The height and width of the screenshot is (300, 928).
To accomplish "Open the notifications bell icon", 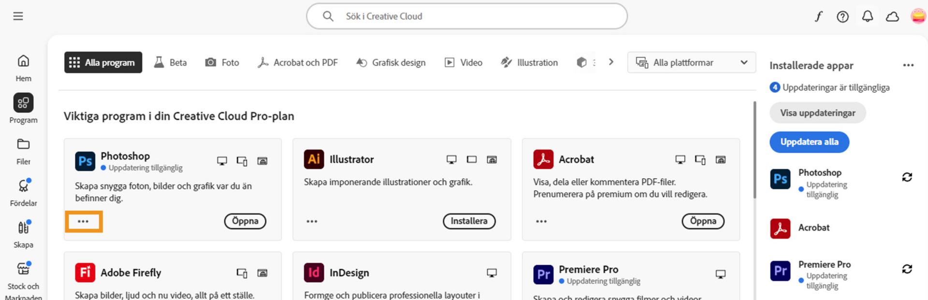I will coord(868,17).
